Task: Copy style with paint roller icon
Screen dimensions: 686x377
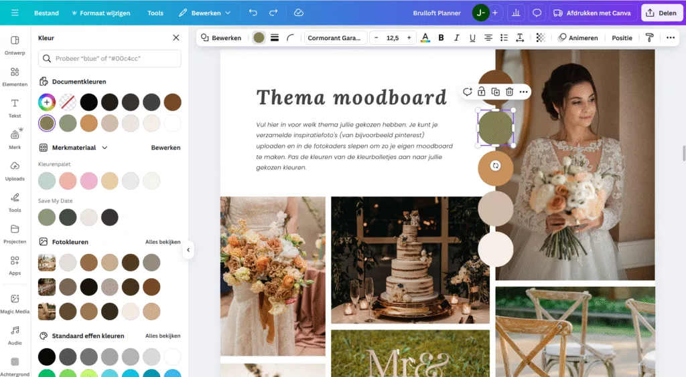Action: (x=650, y=38)
